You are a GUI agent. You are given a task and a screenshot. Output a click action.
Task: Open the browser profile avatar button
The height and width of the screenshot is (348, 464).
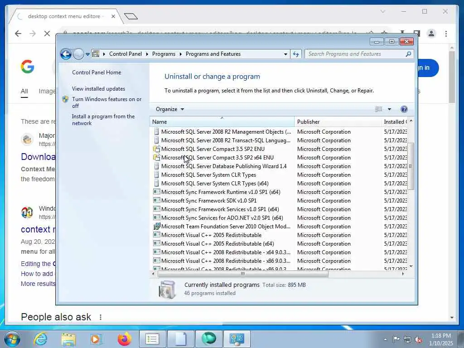click(431, 34)
